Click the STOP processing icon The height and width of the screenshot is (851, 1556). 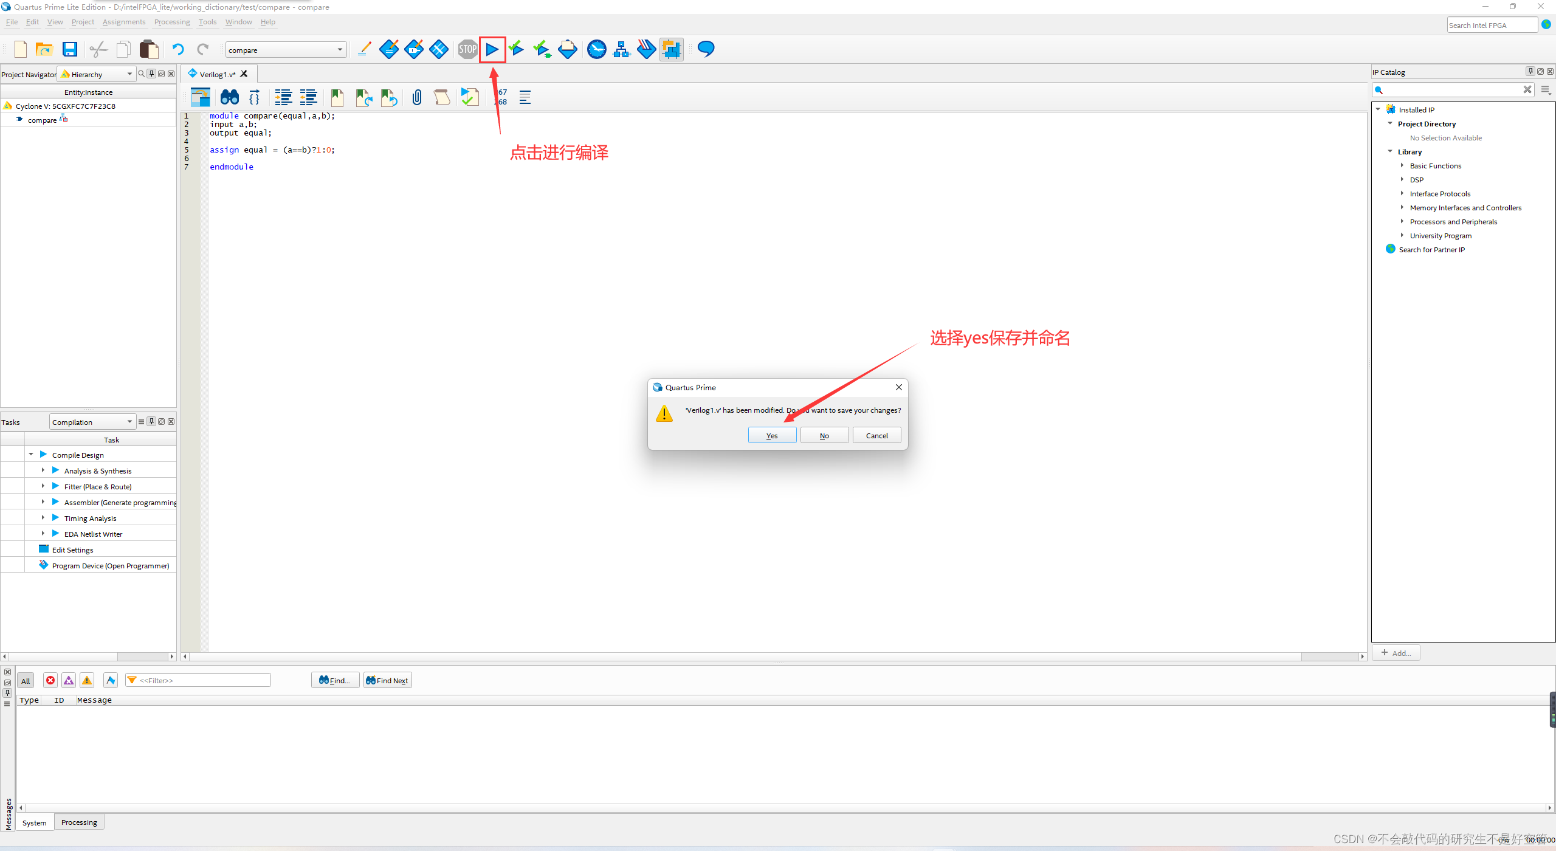pos(467,49)
